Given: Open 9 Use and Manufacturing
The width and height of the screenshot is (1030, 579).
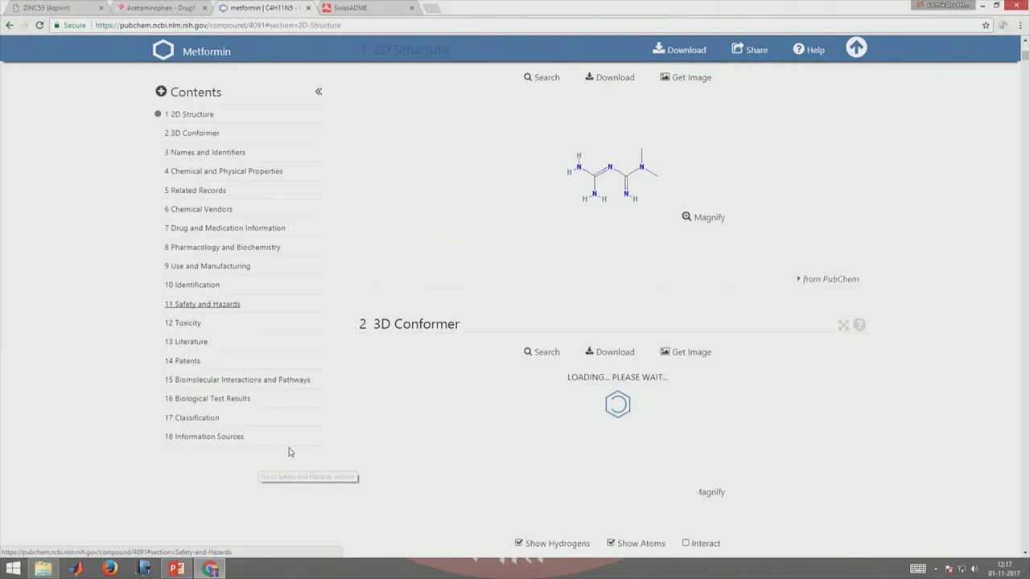Looking at the screenshot, I should pyautogui.click(x=207, y=265).
